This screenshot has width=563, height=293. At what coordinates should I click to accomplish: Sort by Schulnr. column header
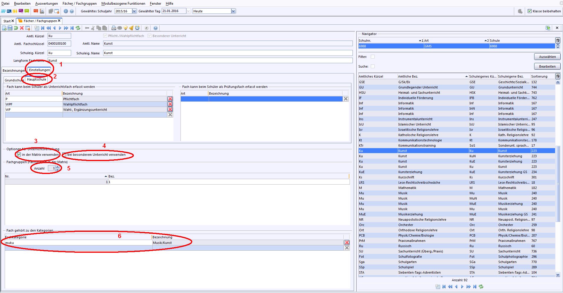pos(391,41)
